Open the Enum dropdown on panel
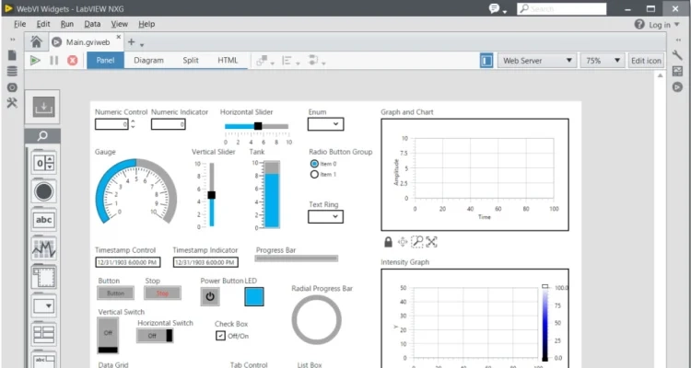691x368 pixels. (325, 124)
